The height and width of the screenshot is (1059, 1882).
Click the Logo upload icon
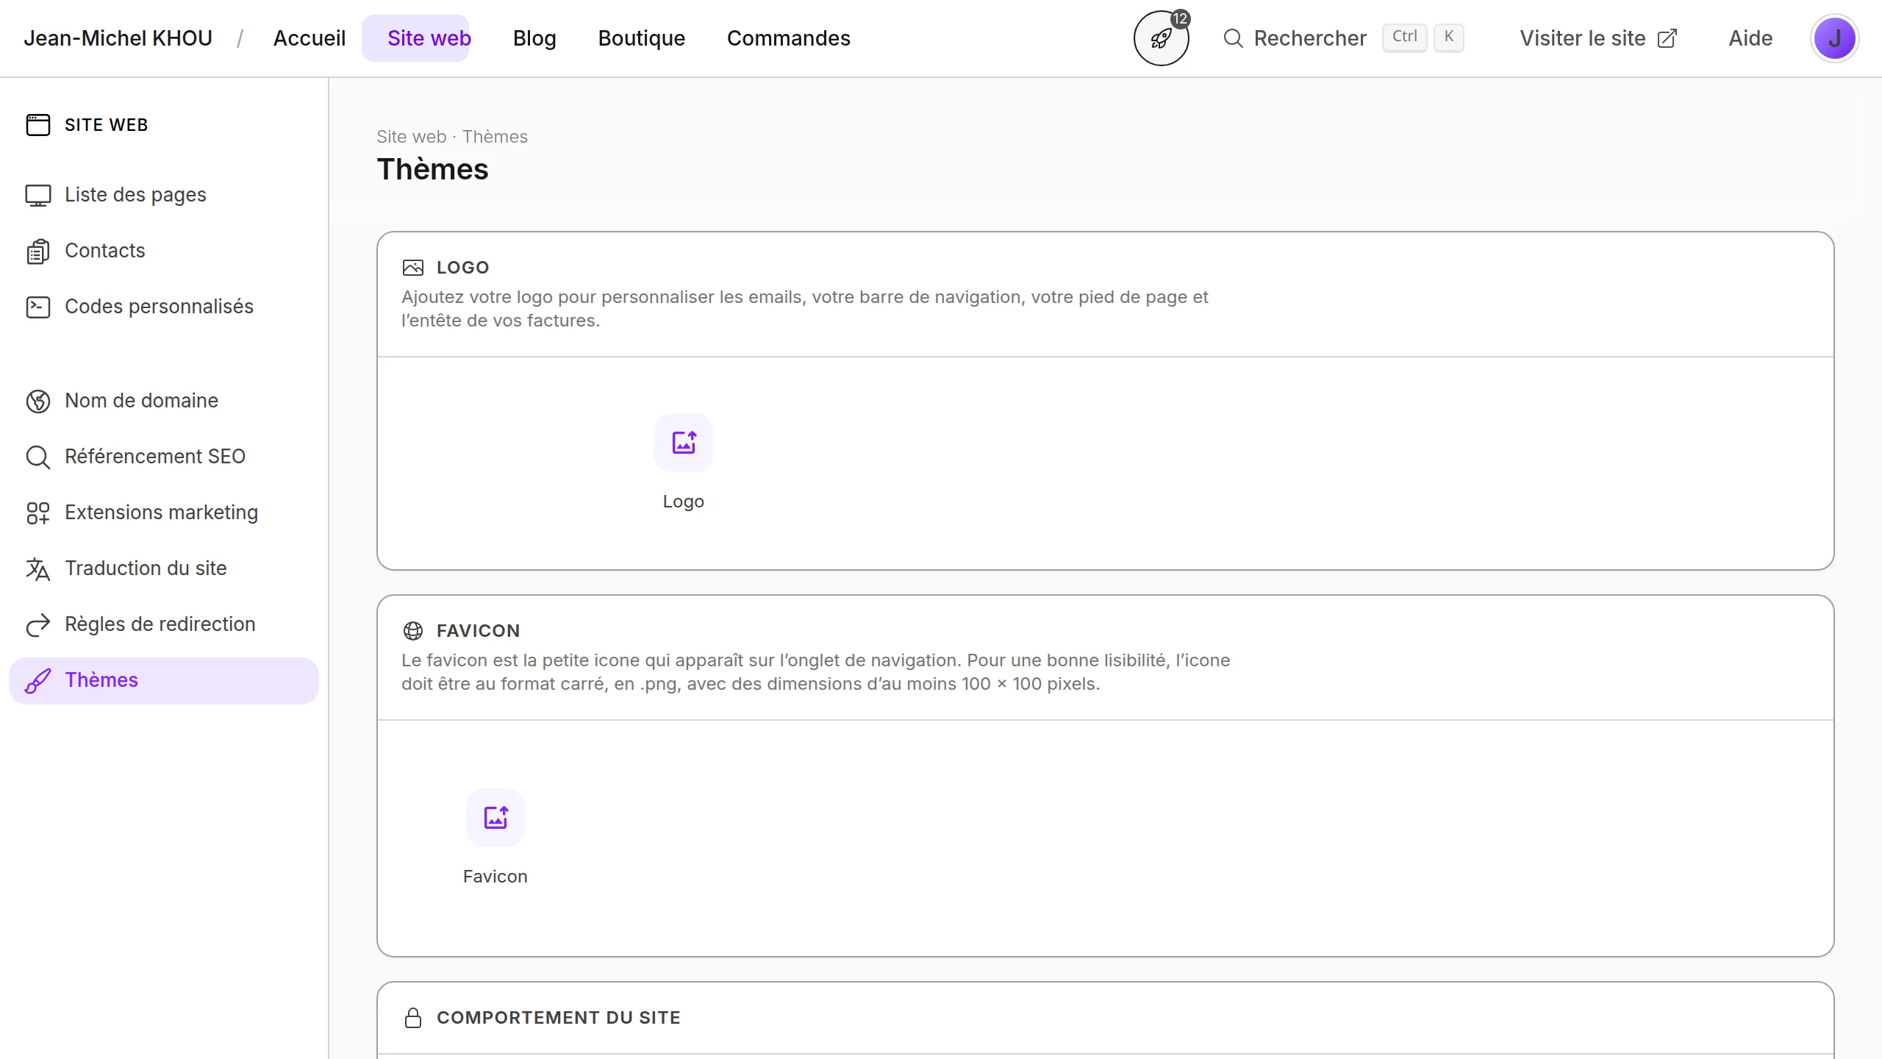(x=683, y=443)
